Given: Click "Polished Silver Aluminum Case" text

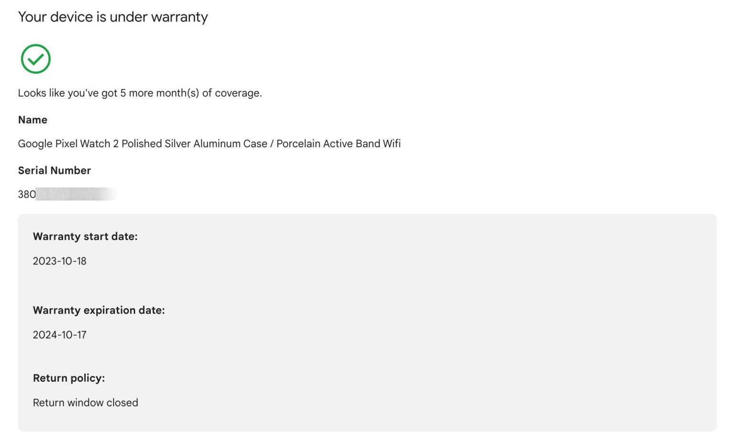Looking at the screenshot, I should pos(194,144).
